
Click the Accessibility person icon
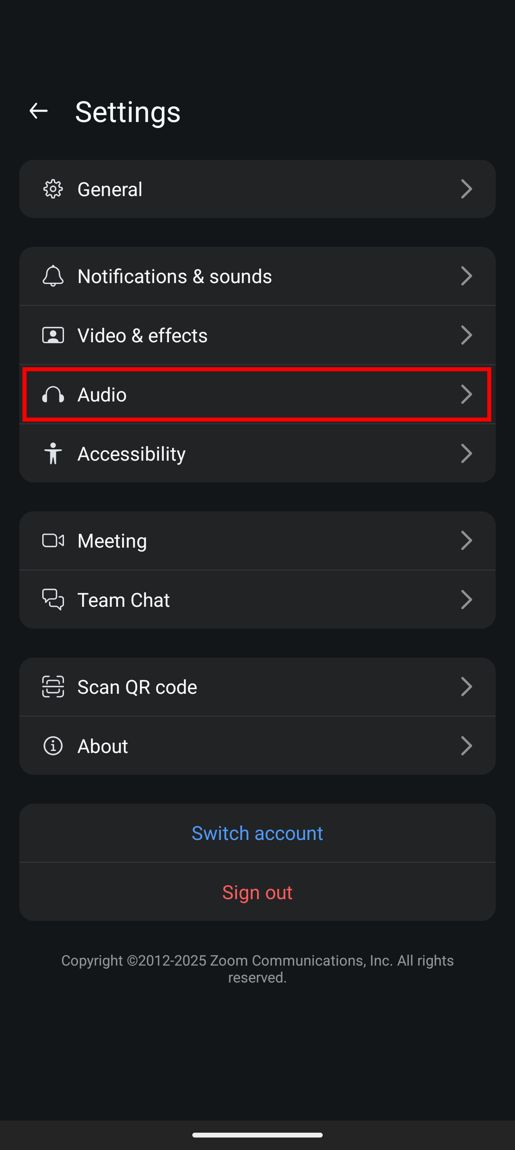53,453
